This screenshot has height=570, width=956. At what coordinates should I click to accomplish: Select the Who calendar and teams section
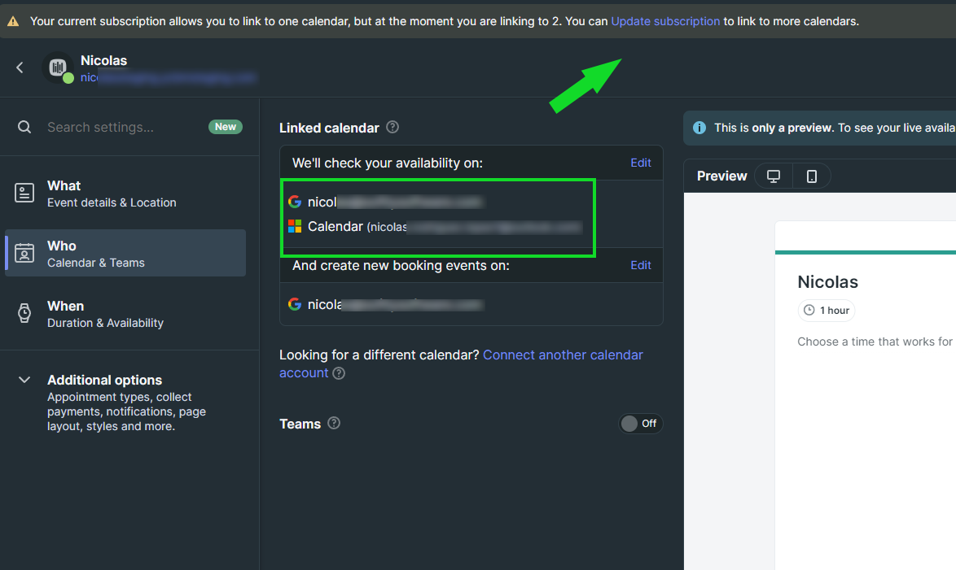point(125,253)
